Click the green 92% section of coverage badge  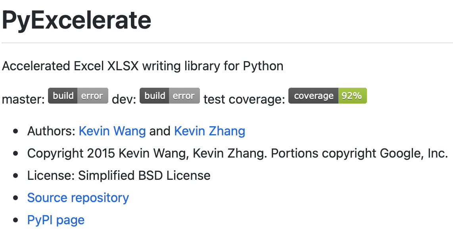pos(353,96)
